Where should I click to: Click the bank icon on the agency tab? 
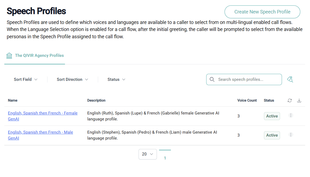coord(9,55)
